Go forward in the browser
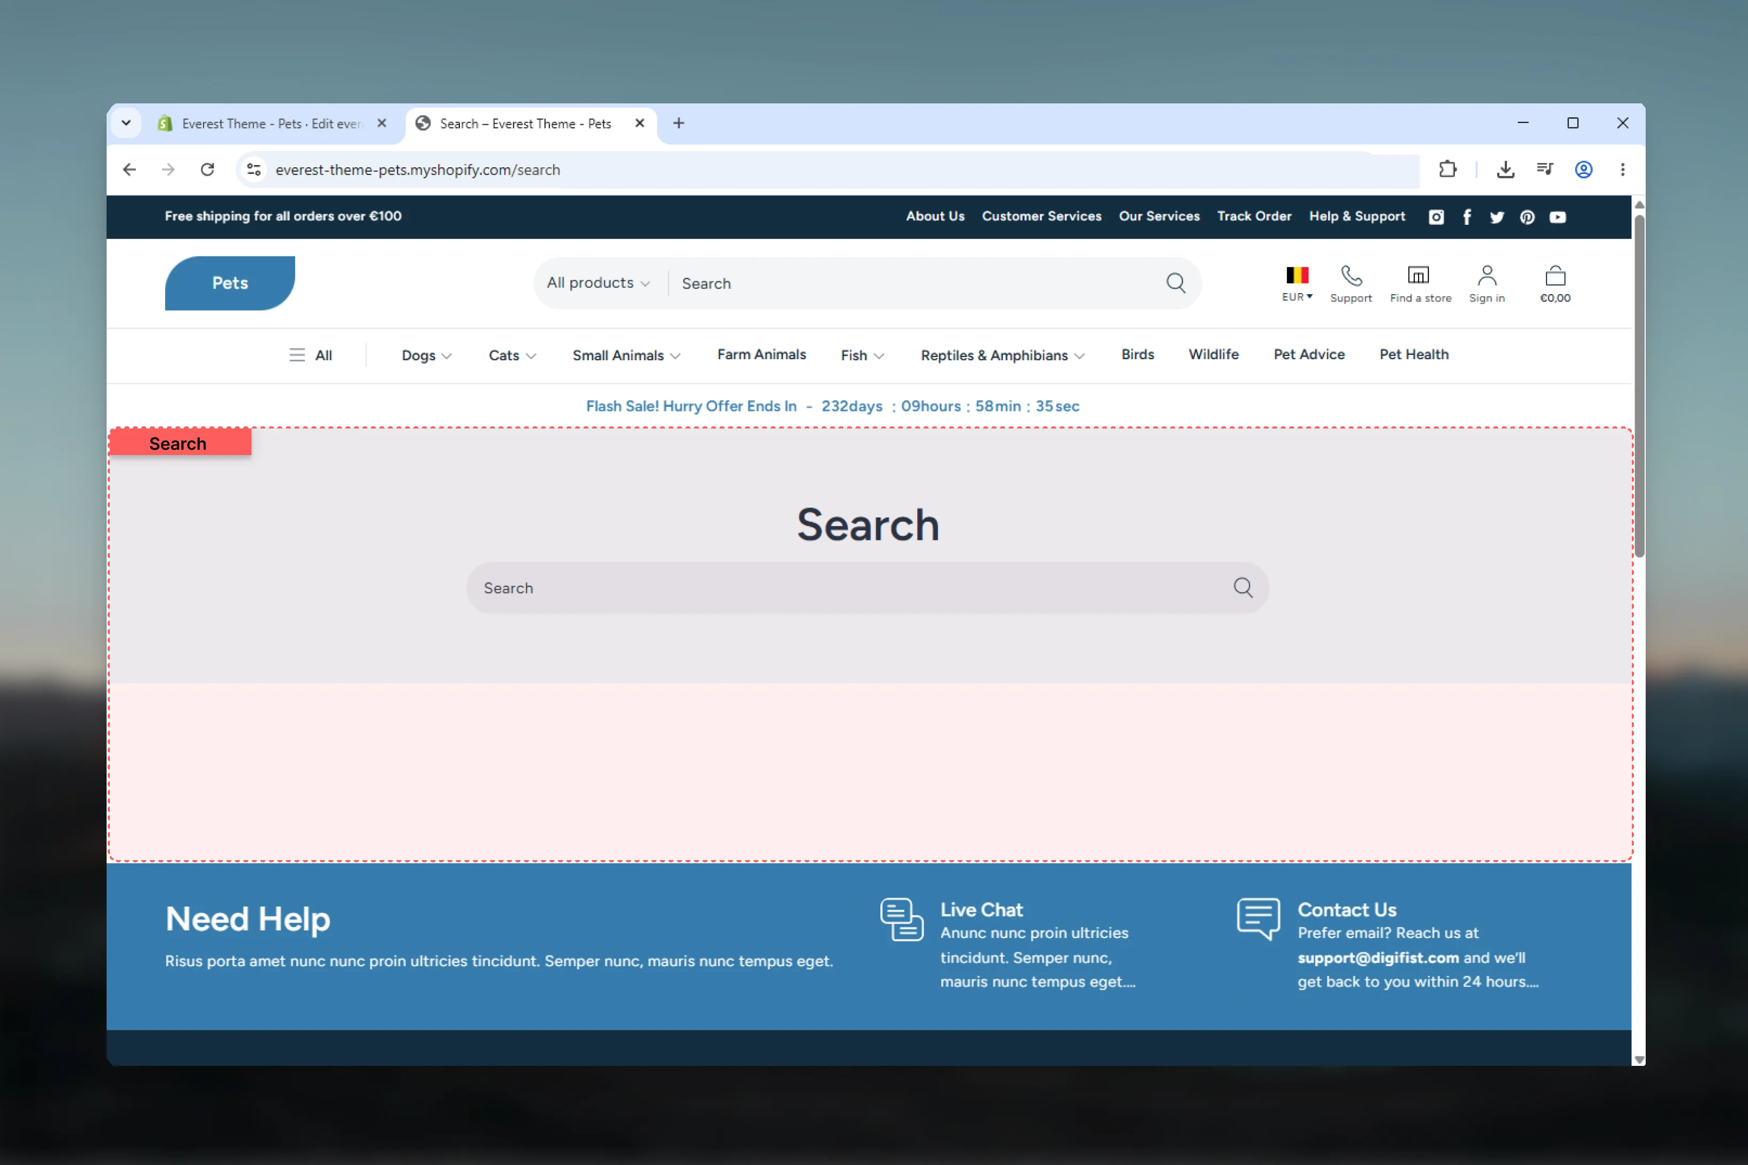This screenshot has height=1165, width=1748. [168, 169]
